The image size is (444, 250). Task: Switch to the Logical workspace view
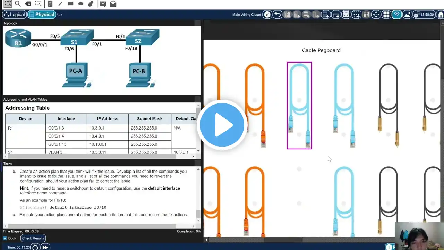pyautogui.click(x=14, y=15)
